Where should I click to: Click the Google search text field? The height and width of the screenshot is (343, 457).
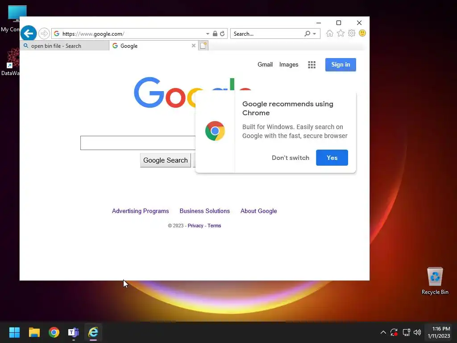(138, 143)
